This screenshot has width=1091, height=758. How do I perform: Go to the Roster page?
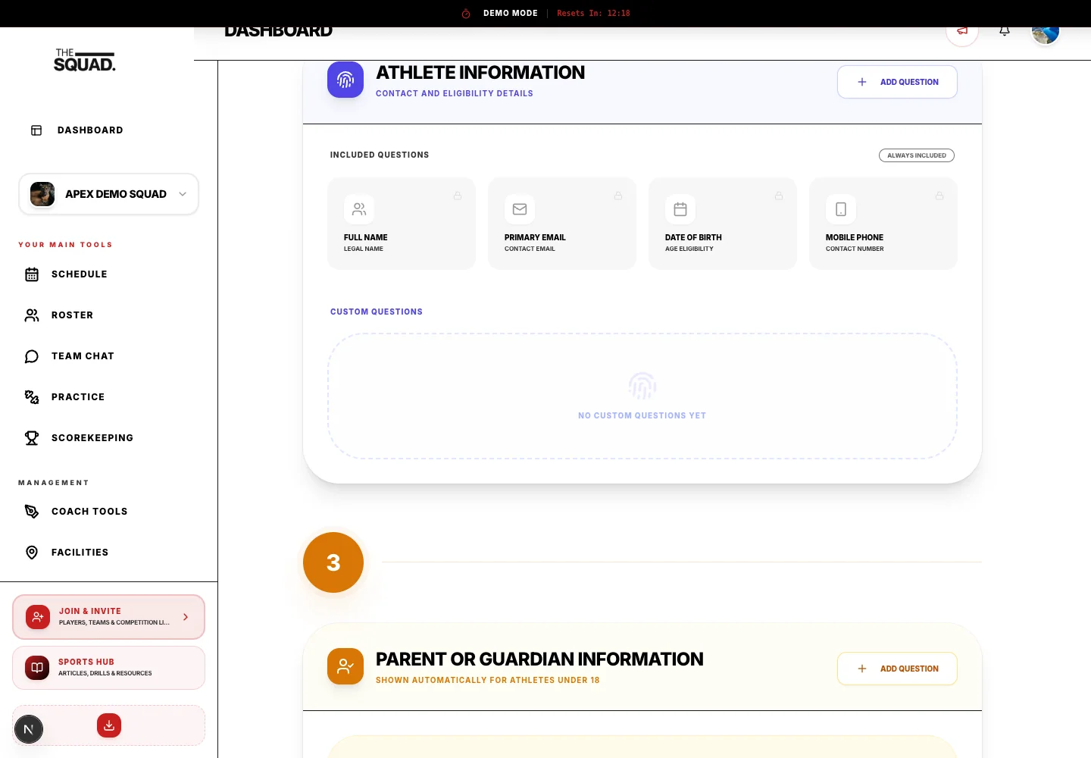(108, 315)
